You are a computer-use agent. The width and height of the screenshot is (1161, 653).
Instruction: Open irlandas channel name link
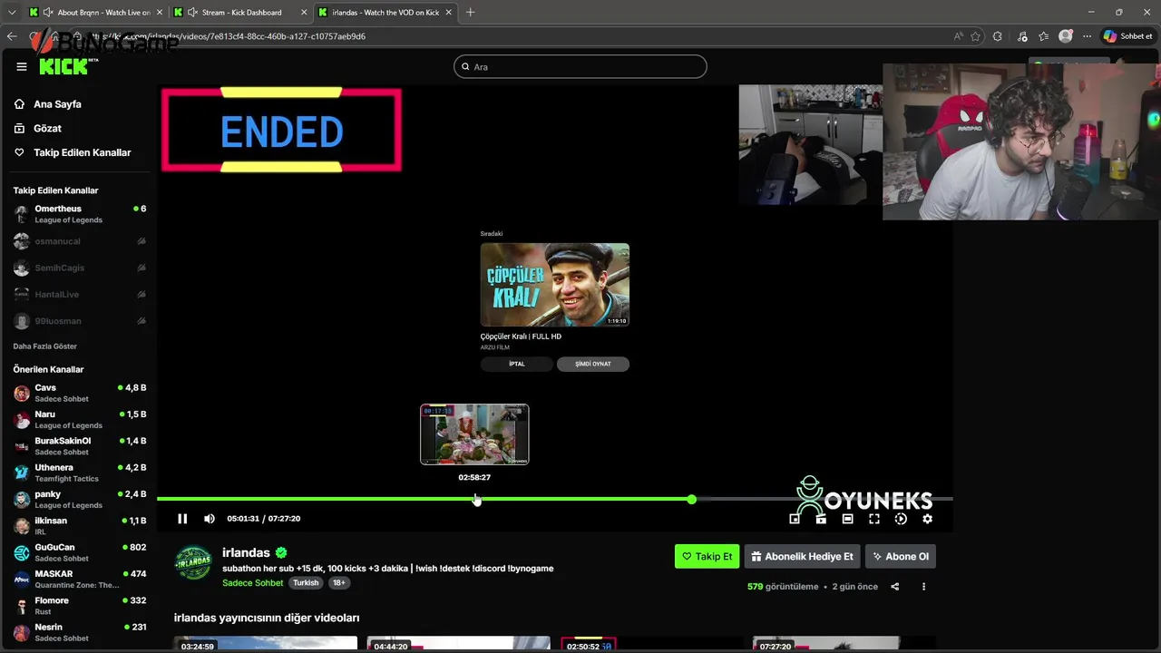point(246,552)
